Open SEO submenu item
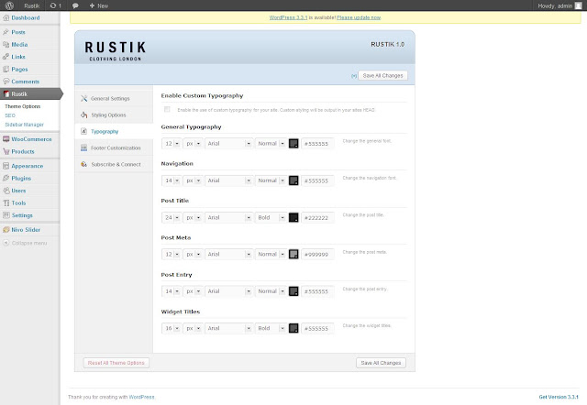The image size is (587, 405). (x=10, y=115)
